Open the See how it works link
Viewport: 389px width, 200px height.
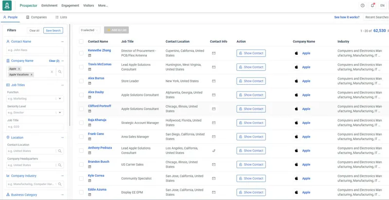click(347, 17)
